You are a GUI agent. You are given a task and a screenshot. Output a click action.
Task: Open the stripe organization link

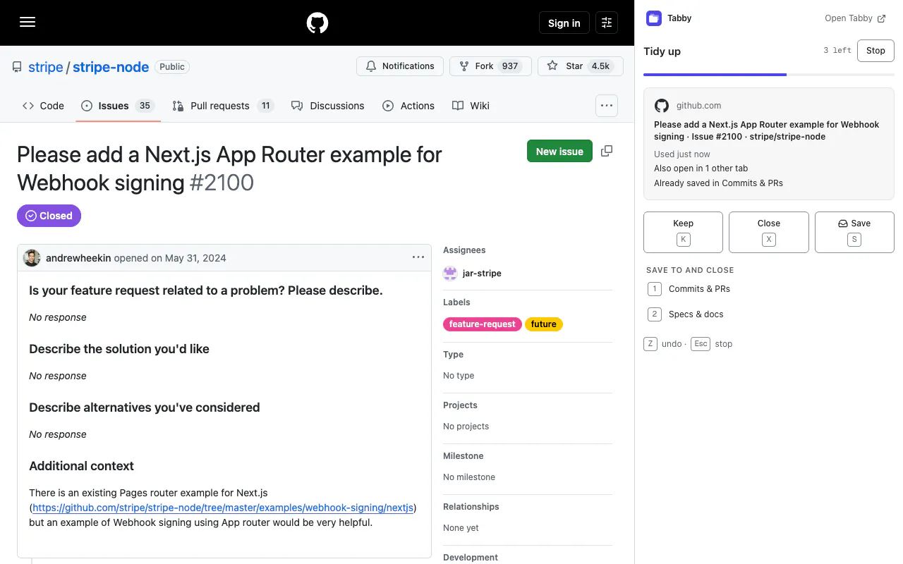(46, 67)
